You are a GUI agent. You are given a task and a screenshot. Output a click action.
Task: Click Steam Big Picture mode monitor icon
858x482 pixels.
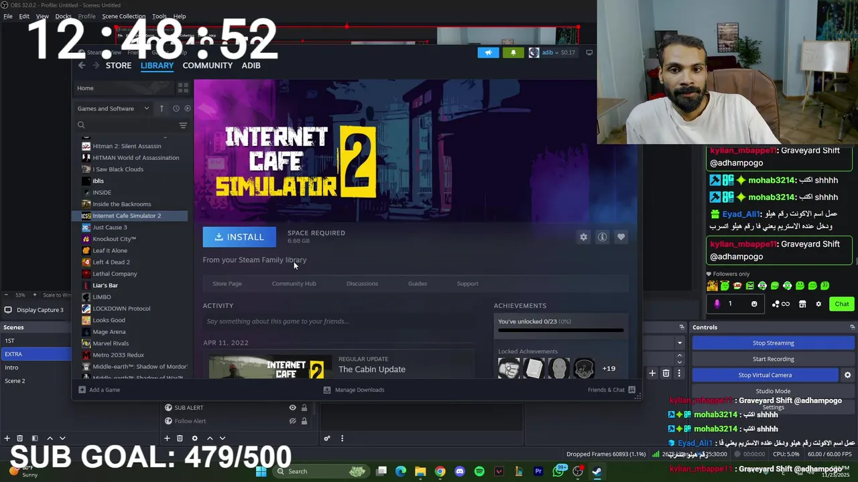point(589,52)
